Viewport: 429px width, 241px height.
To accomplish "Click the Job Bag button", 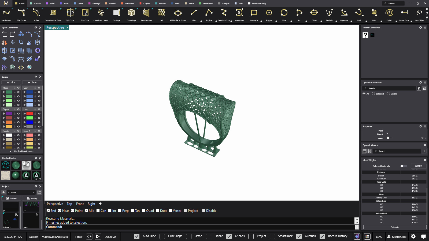I will tap(32, 198).
